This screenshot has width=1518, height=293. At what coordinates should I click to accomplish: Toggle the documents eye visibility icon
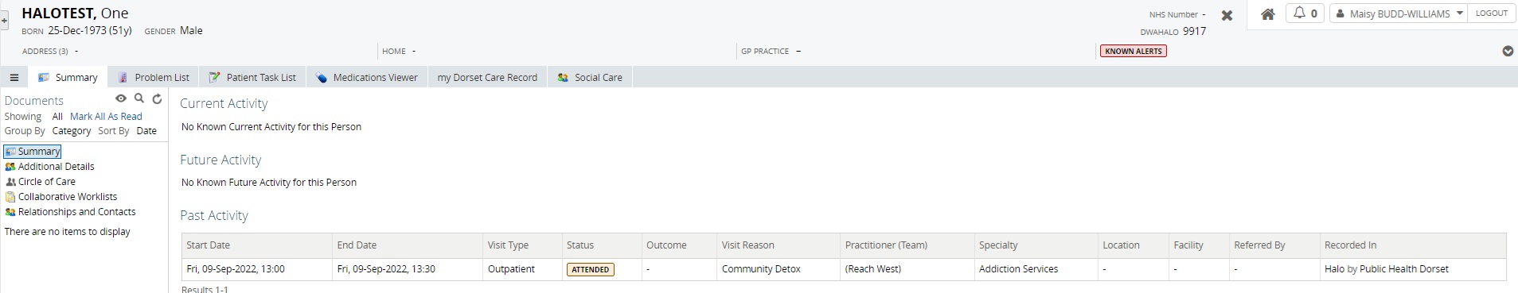click(121, 98)
